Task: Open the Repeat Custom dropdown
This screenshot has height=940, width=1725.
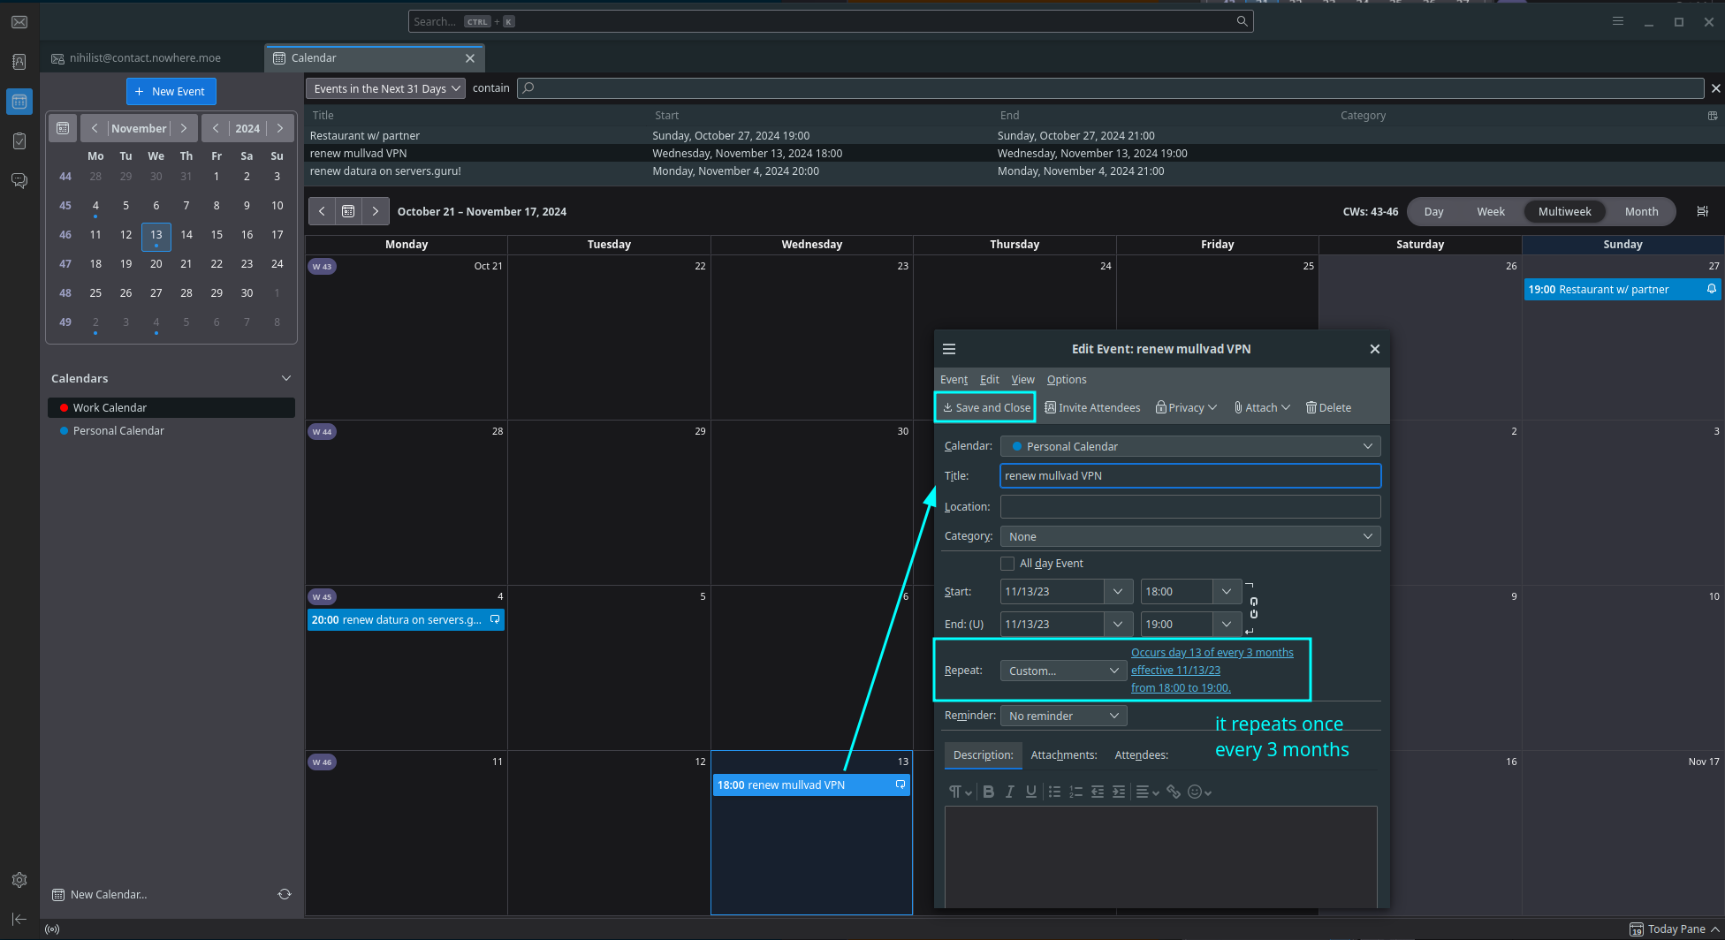Action: point(1063,671)
